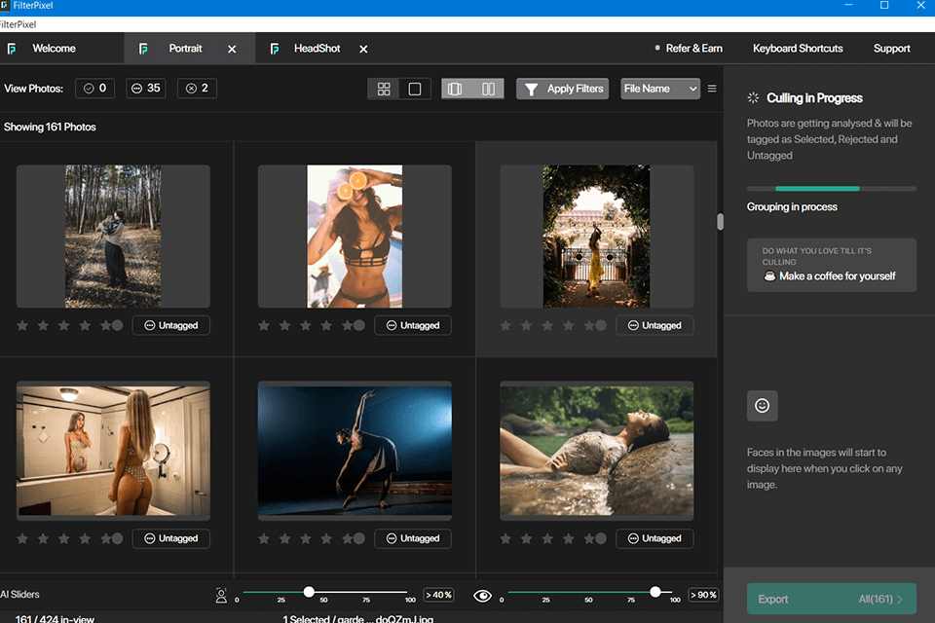Select the orange slices woman photo thumbnail
935x623 pixels.
355,237
